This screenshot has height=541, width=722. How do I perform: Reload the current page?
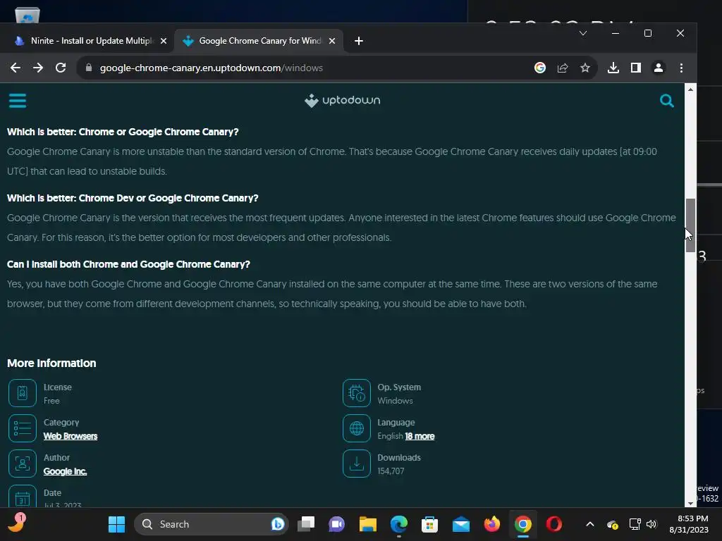tap(61, 68)
